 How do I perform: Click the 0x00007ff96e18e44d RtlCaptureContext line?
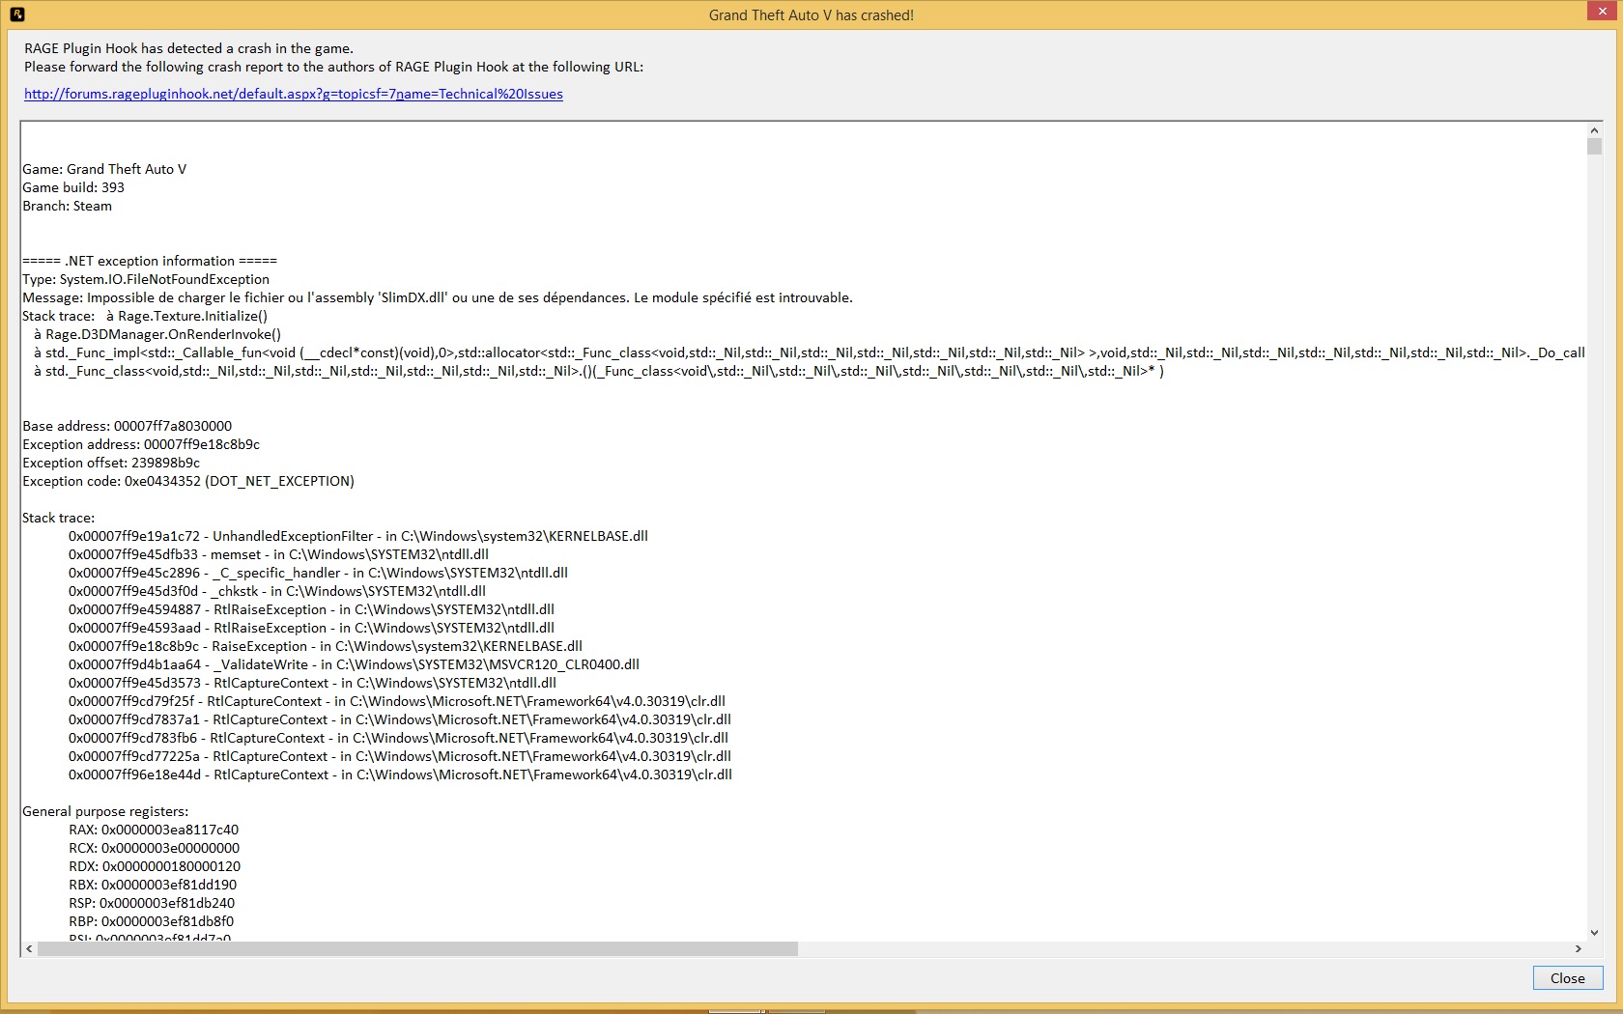coord(401,775)
